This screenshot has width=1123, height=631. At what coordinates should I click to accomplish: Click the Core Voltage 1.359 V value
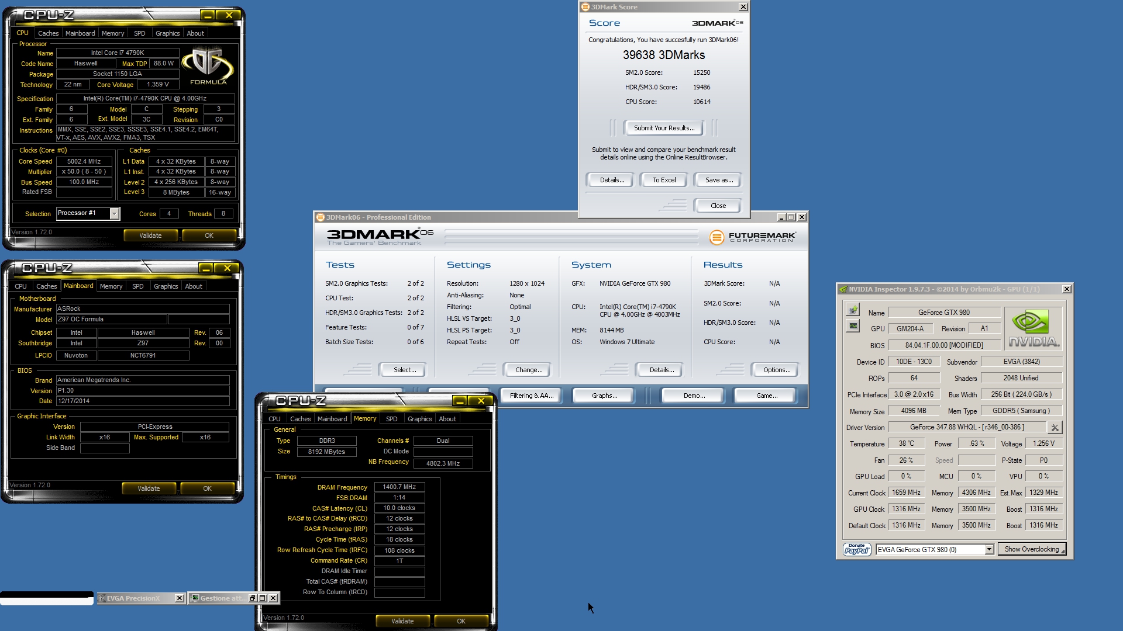pos(157,85)
